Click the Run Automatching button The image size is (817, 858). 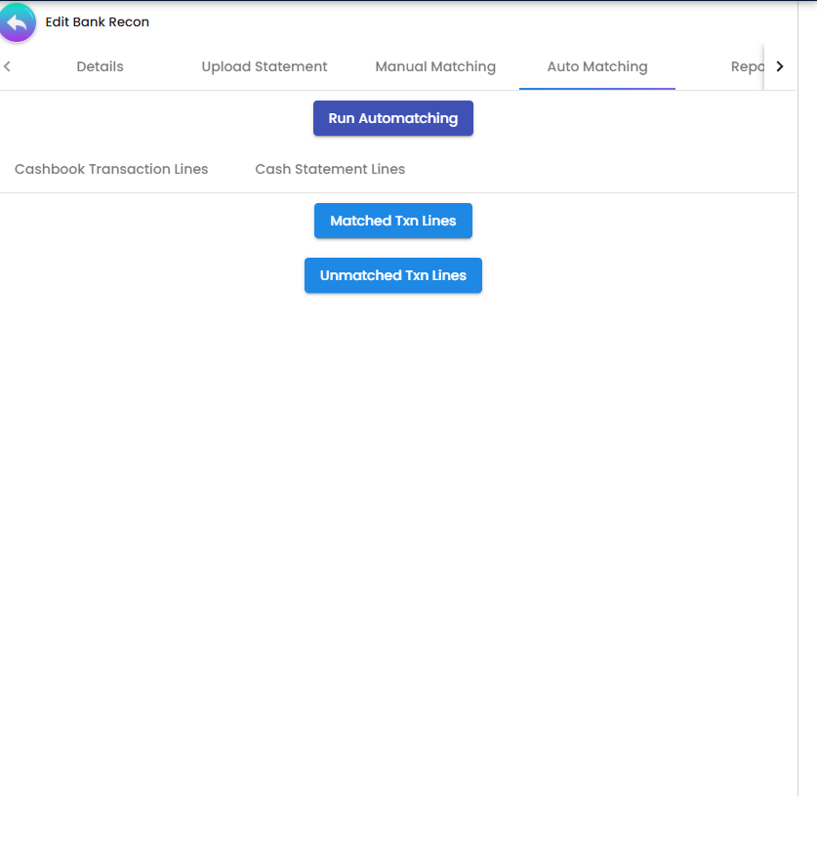[x=392, y=118]
